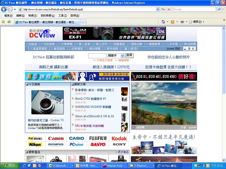Click the Refresh page icon

(x=163, y=10)
